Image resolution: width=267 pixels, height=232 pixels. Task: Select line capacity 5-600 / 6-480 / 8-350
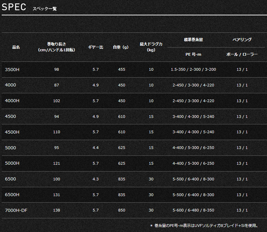click(193, 210)
